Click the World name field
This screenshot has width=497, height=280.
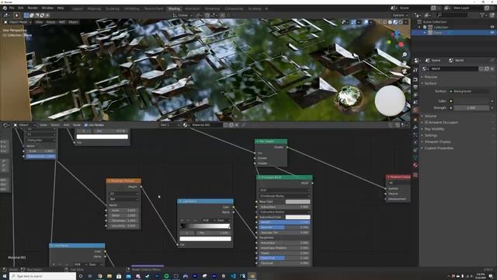point(454,69)
